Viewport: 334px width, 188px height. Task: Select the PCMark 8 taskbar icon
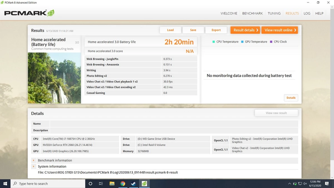coord(144,184)
